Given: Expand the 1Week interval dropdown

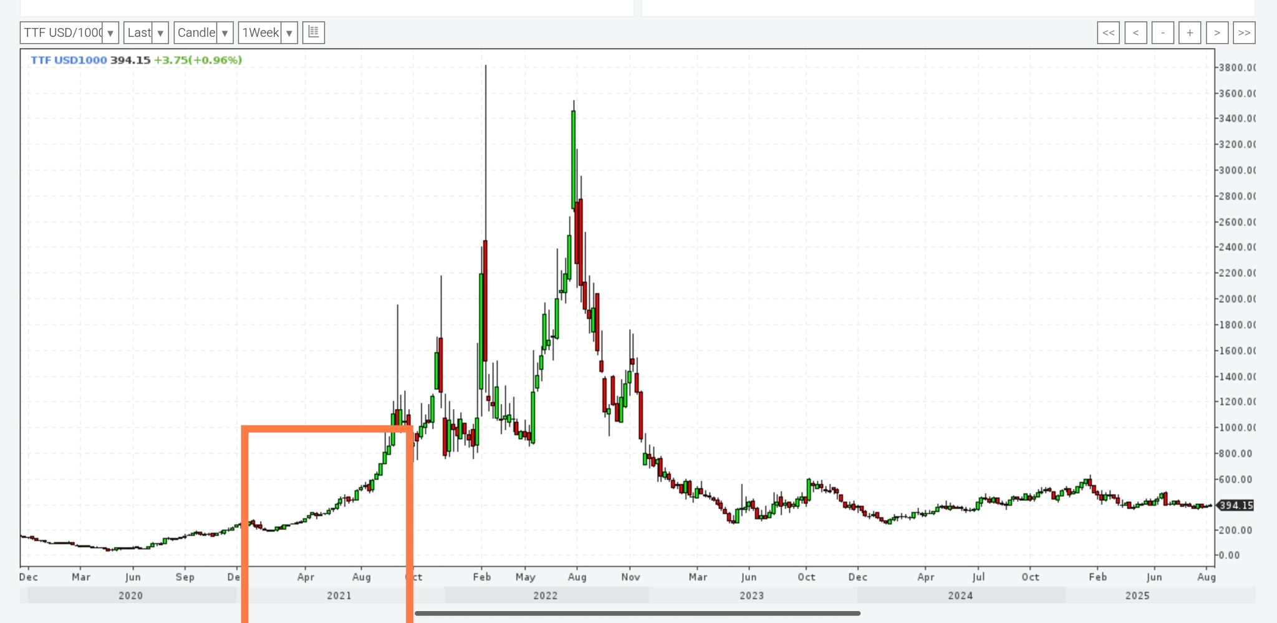Looking at the screenshot, I should click(x=267, y=32).
